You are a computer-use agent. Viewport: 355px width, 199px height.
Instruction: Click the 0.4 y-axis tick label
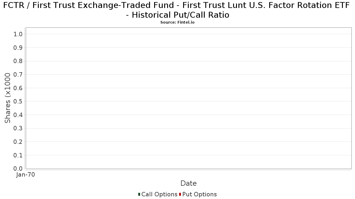coord(18,115)
